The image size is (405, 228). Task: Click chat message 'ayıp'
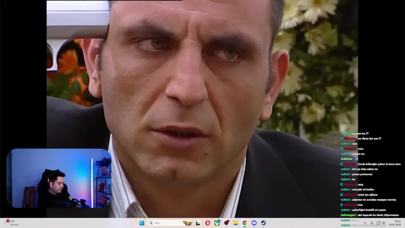360,185
